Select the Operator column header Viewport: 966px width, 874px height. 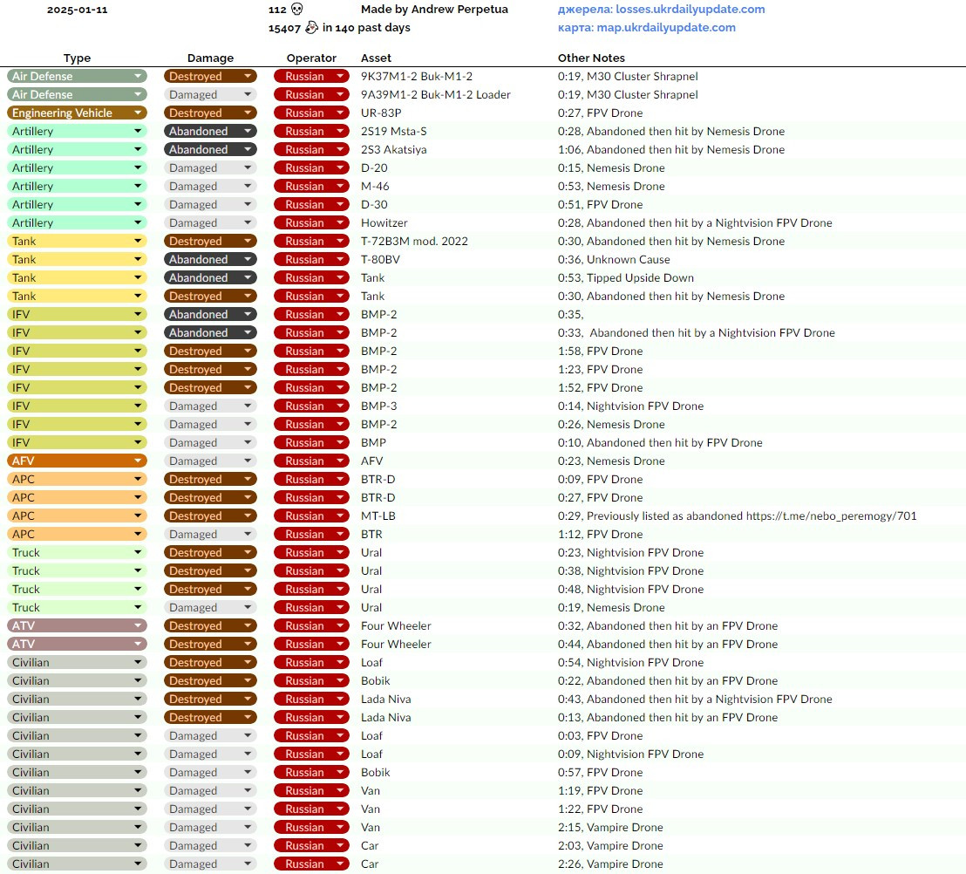312,58
